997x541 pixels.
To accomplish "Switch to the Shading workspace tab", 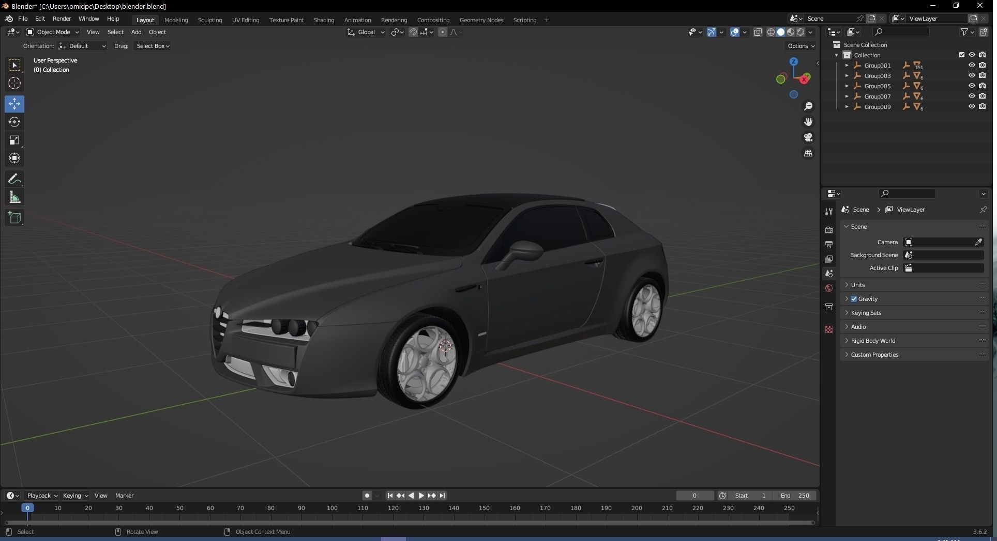I will pos(324,20).
